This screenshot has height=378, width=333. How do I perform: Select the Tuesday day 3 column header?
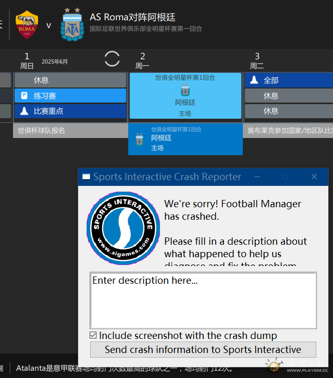pyautogui.click(x=257, y=60)
